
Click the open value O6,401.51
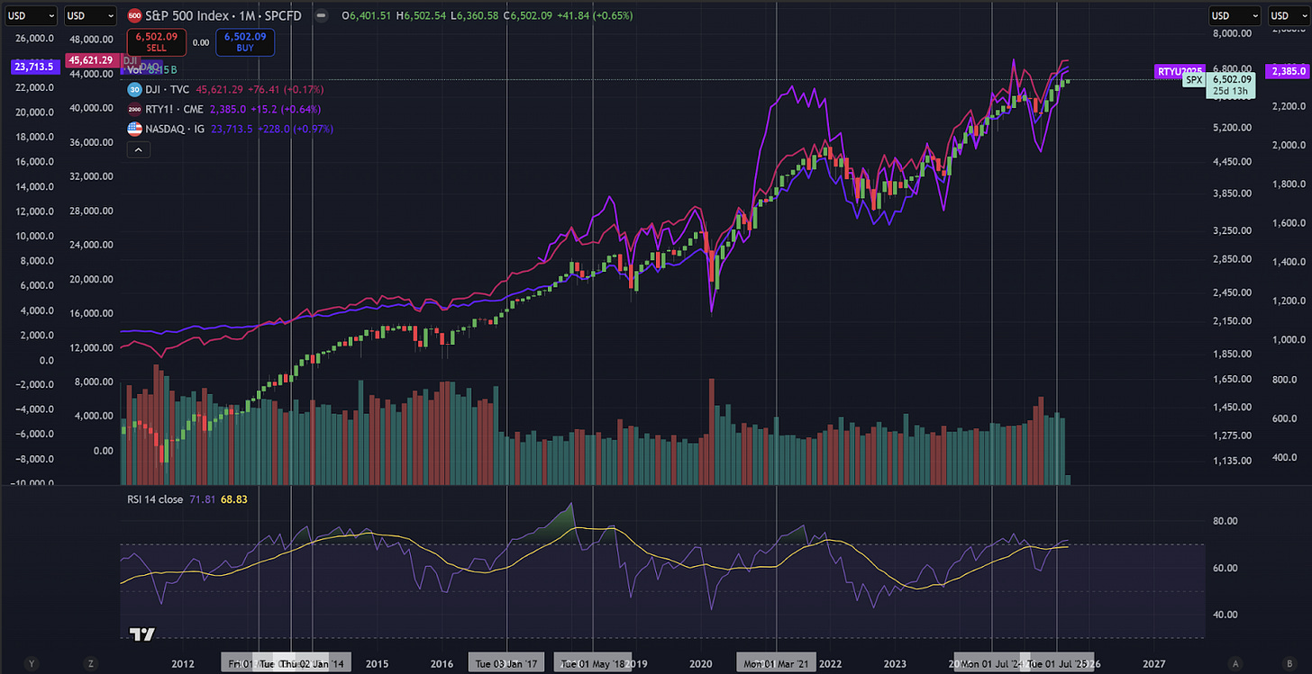pos(368,16)
